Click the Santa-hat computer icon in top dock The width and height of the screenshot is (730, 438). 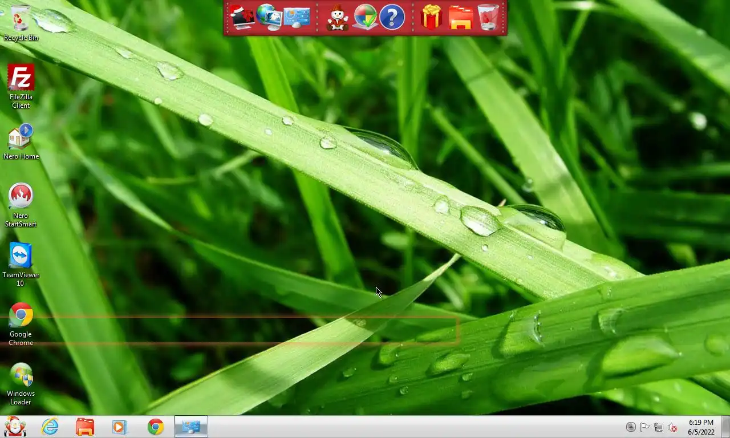(242, 17)
